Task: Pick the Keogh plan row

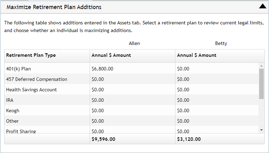Action: [132, 110]
